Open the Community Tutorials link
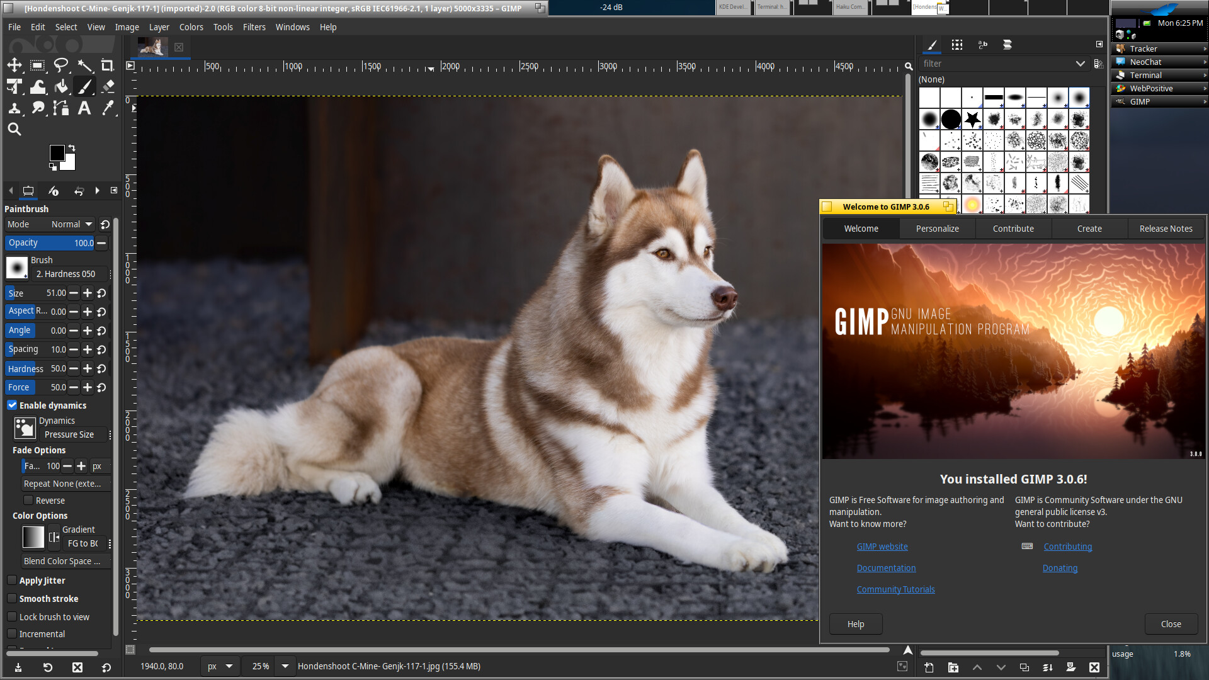Image resolution: width=1209 pixels, height=680 pixels. point(895,589)
